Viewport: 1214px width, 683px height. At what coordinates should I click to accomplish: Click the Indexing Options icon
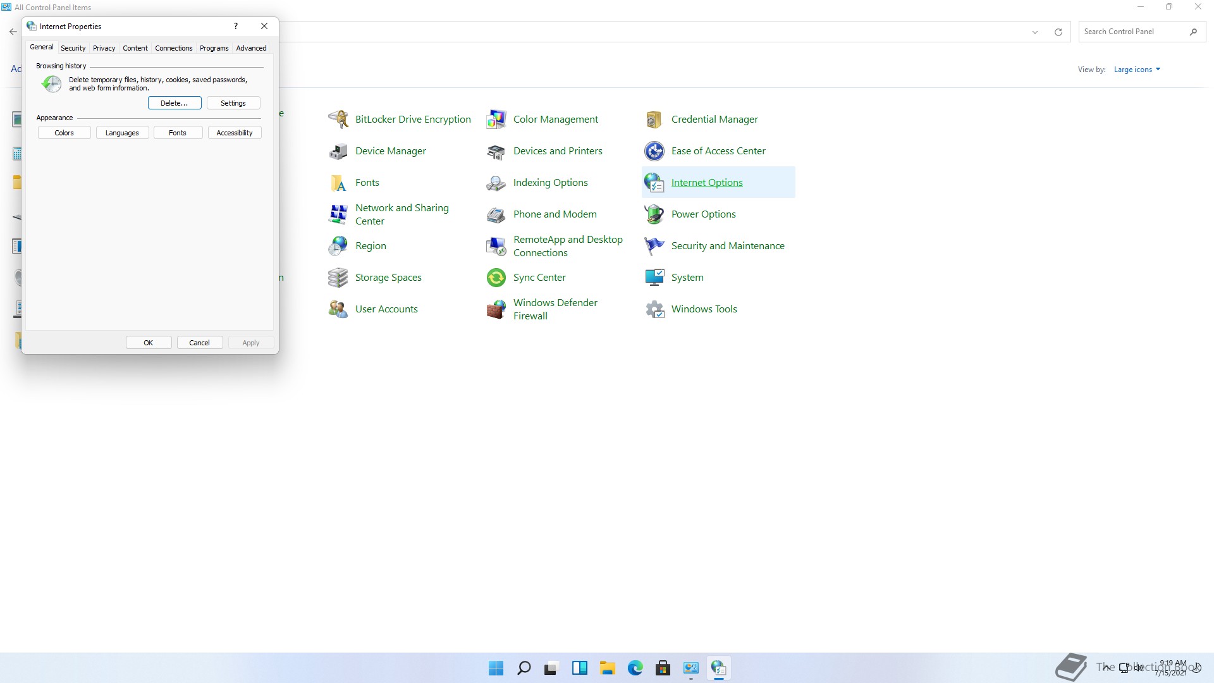[496, 182]
